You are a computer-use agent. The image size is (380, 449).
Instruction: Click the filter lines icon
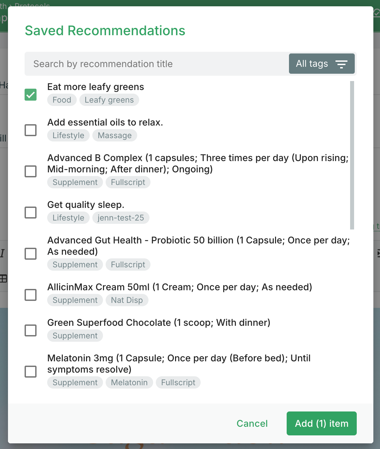341,64
